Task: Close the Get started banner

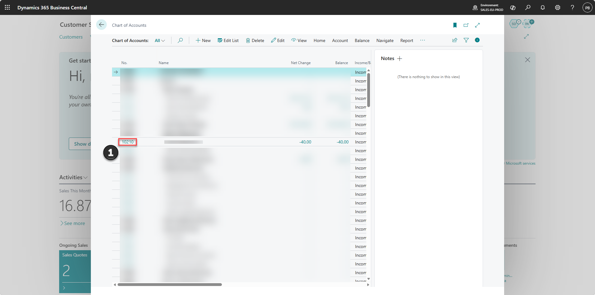Action: click(527, 60)
